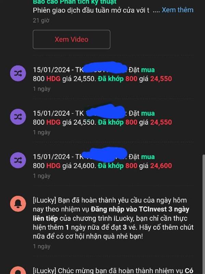Click the red matched price 24,600
This screenshot has width=205, height=274.
tap(161, 166)
